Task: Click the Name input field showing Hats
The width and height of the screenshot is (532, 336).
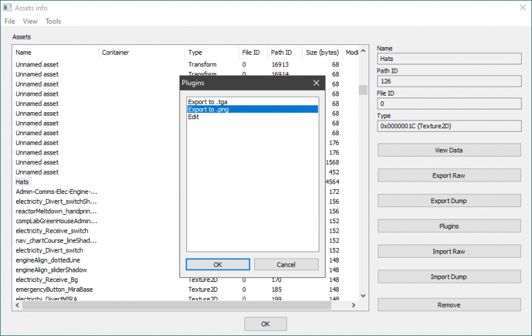Action: (448, 60)
